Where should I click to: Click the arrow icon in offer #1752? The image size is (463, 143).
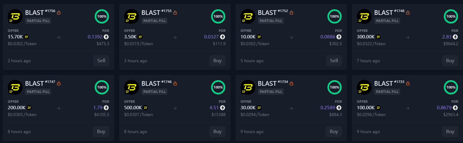coord(291,37)
